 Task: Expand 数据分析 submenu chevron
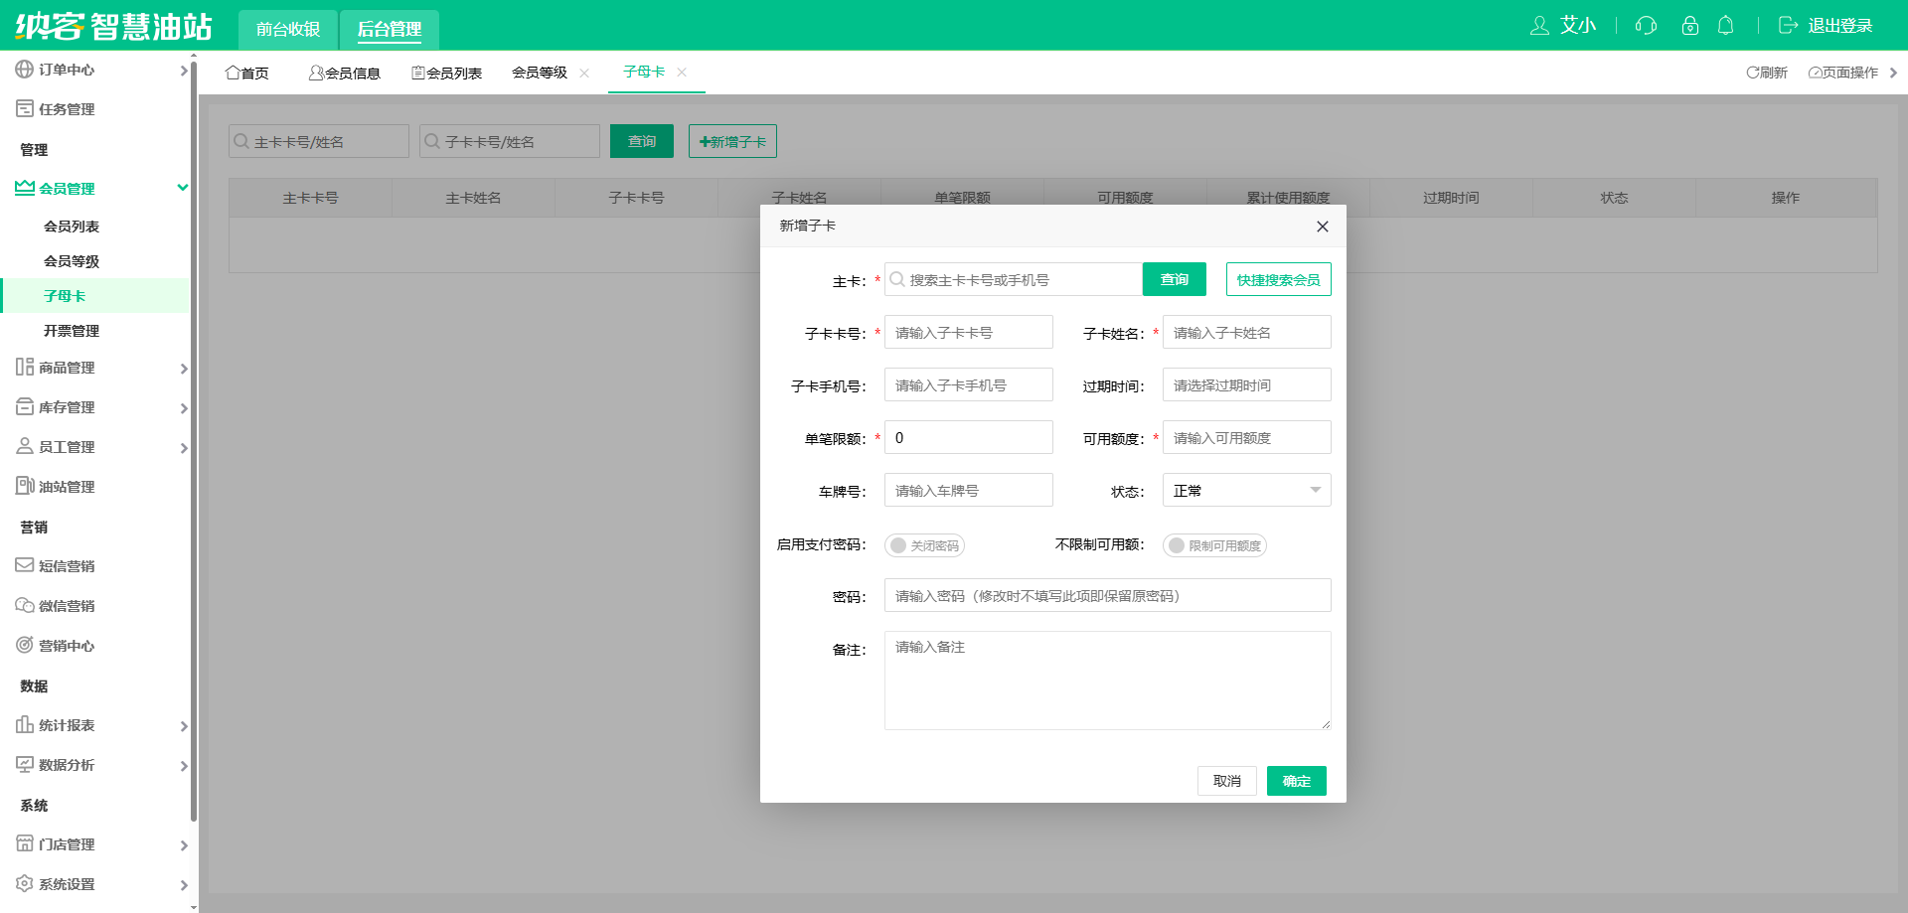click(184, 766)
